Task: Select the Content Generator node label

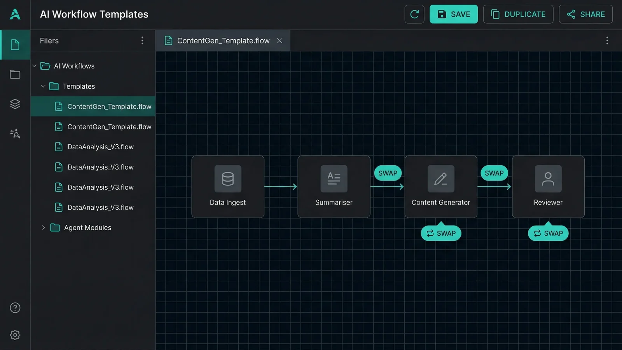Action: [441, 202]
